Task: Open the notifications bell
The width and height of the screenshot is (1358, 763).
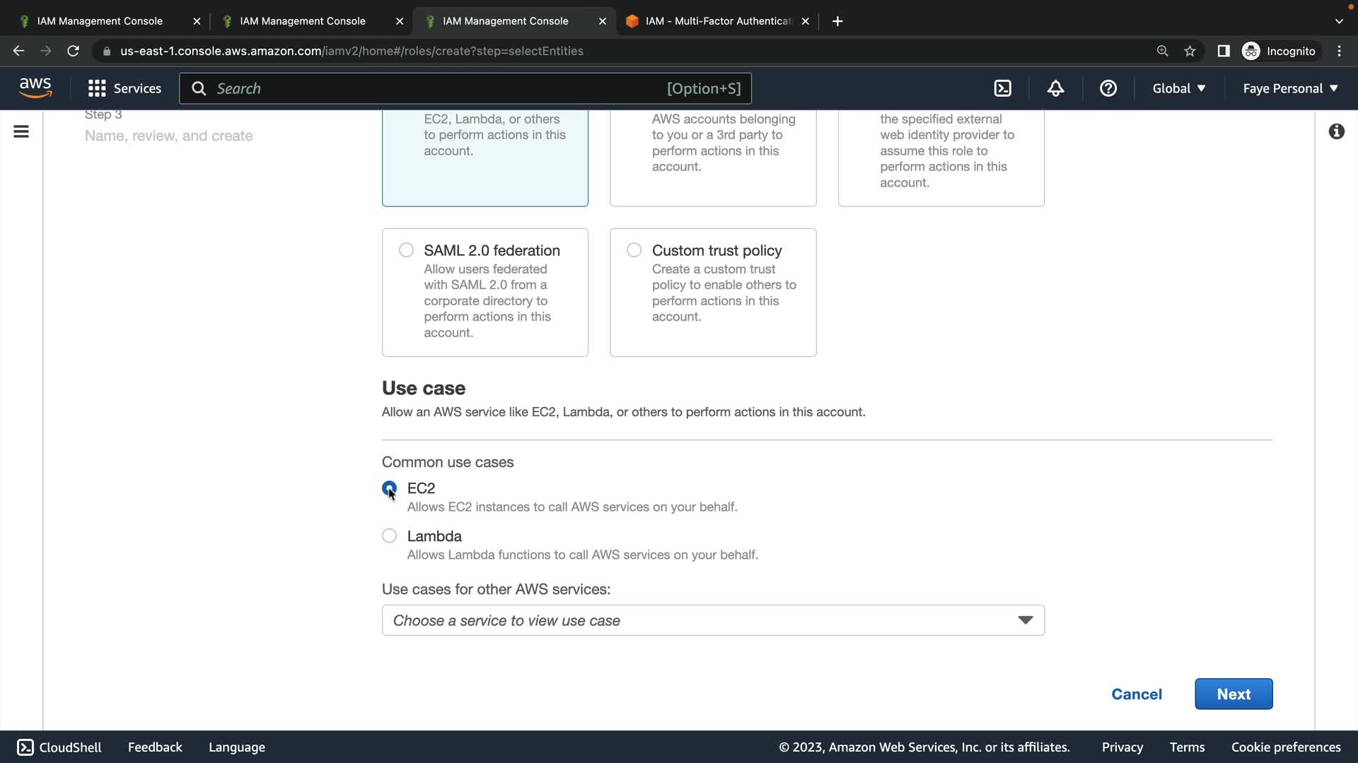Action: pyautogui.click(x=1055, y=88)
